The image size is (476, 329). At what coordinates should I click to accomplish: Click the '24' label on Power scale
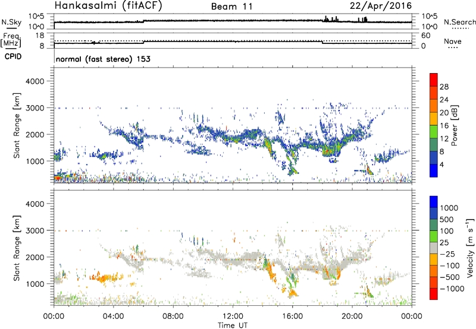click(444, 100)
